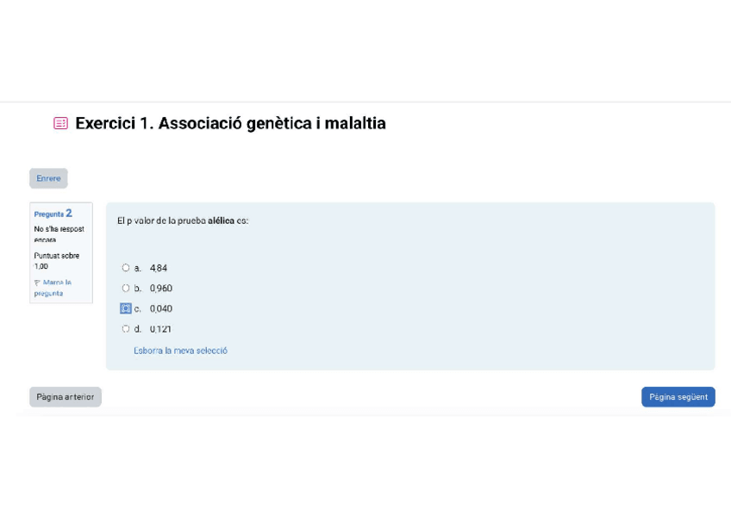Screen dimensions: 731x516
Task: Clear choice via Esborra la meva selecció
Action: coord(180,351)
